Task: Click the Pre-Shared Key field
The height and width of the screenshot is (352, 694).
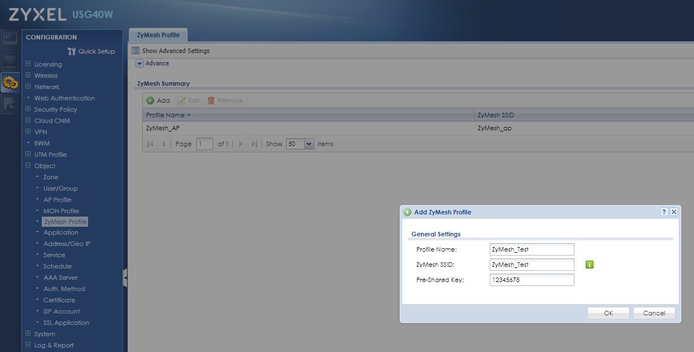Action: tap(532, 280)
